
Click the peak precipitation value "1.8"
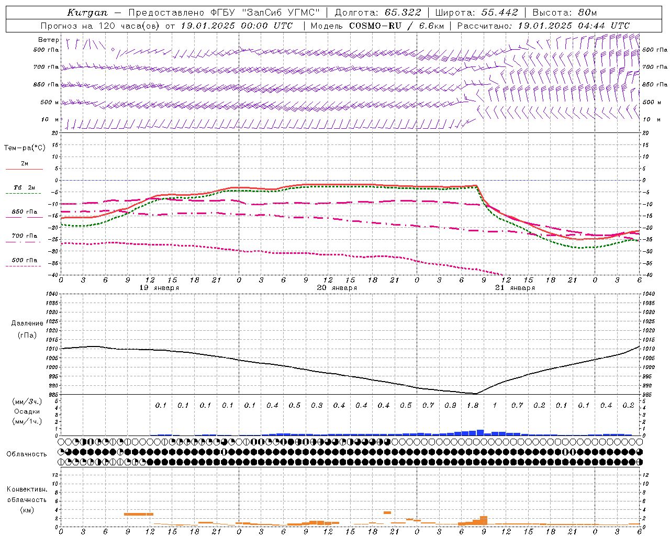pyautogui.click(x=473, y=406)
